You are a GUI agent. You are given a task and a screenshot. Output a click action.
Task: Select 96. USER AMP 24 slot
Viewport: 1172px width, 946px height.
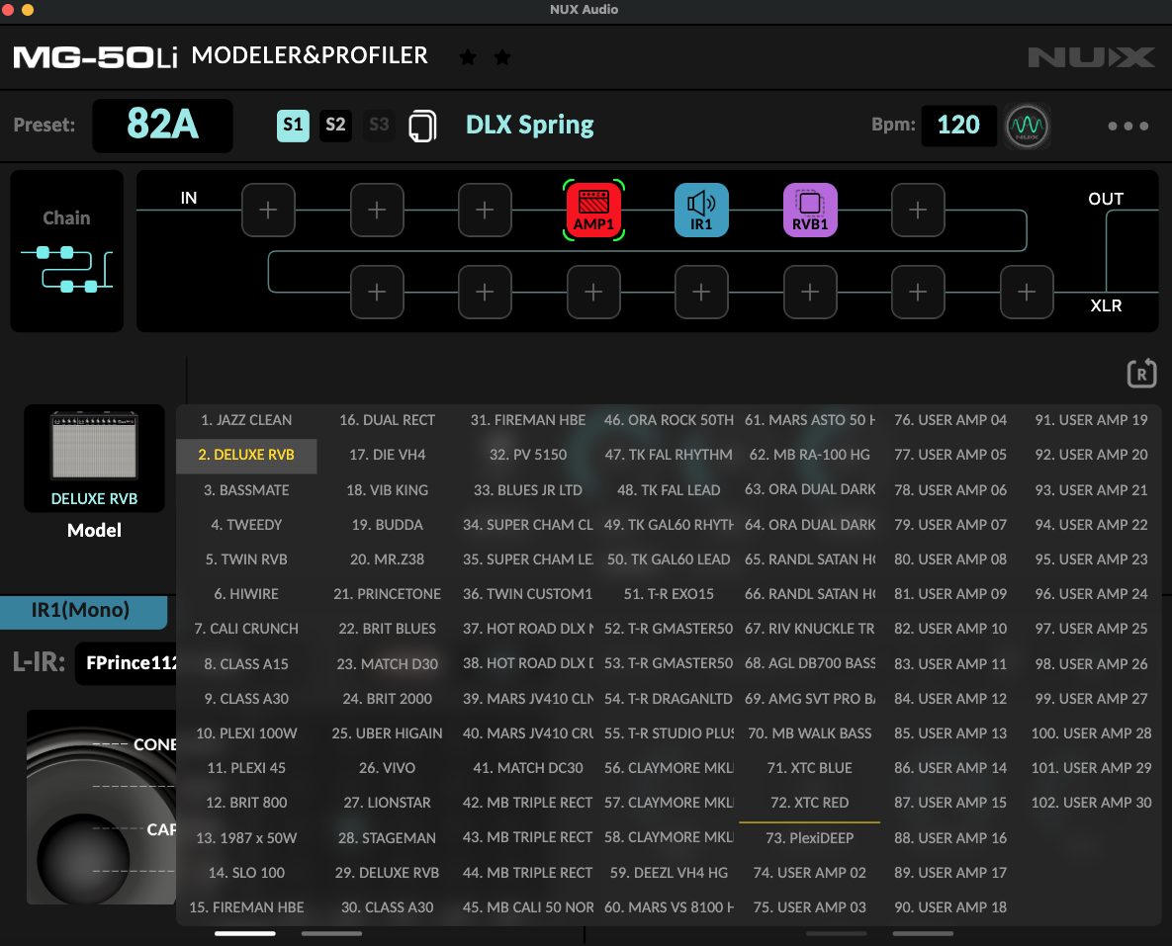(1091, 594)
